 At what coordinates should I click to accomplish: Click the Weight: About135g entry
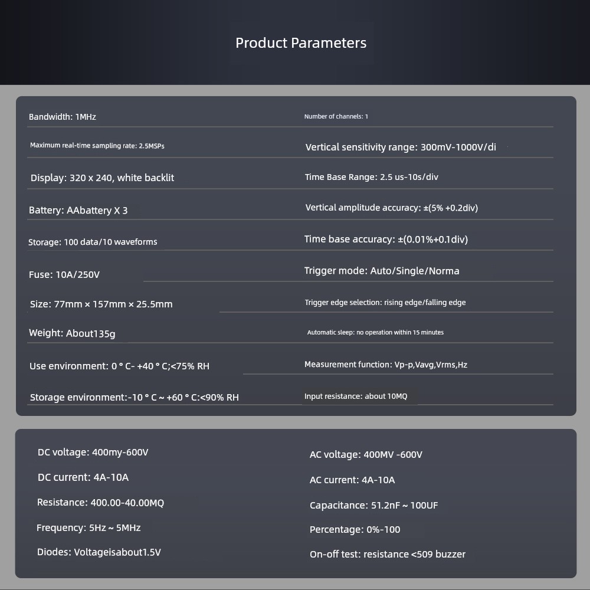click(72, 333)
